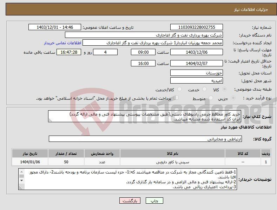
Task: Click the page title جزئیات اطلاعات نیاز
Action: point(251,9)
